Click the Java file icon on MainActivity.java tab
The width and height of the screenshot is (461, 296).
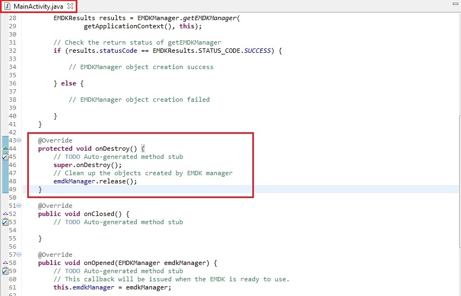pos(7,6)
